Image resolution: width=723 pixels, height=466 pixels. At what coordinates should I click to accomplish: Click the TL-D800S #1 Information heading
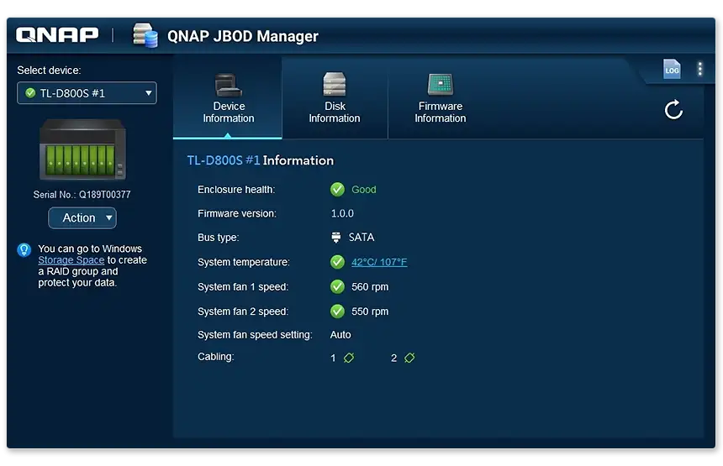click(x=260, y=160)
